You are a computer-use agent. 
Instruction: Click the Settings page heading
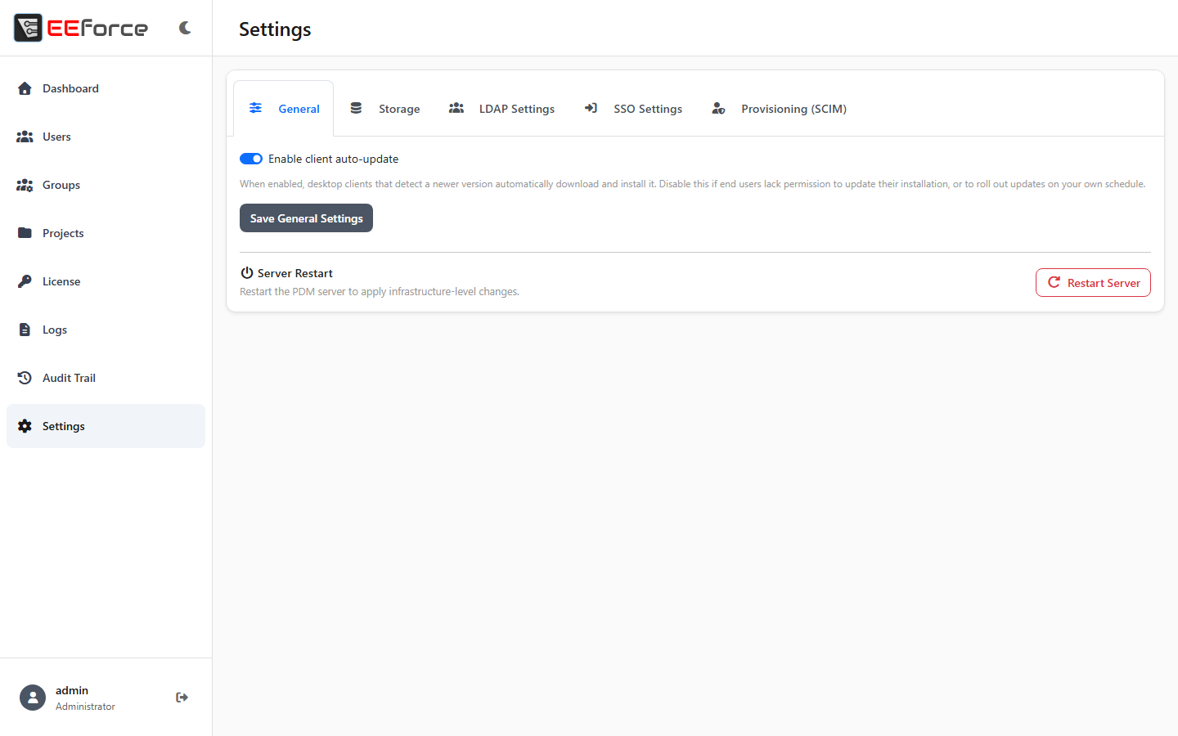(x=275, y=29)
